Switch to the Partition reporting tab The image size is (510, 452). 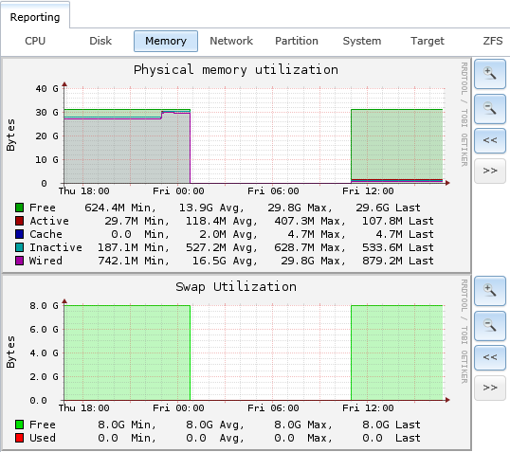point(297,41)
